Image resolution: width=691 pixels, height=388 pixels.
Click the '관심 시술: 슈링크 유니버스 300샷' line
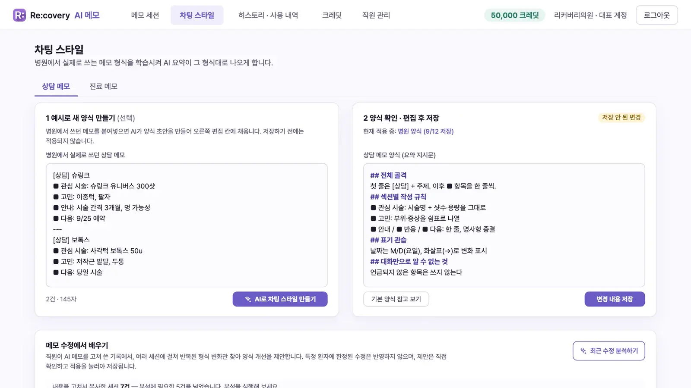click(104, 186)
